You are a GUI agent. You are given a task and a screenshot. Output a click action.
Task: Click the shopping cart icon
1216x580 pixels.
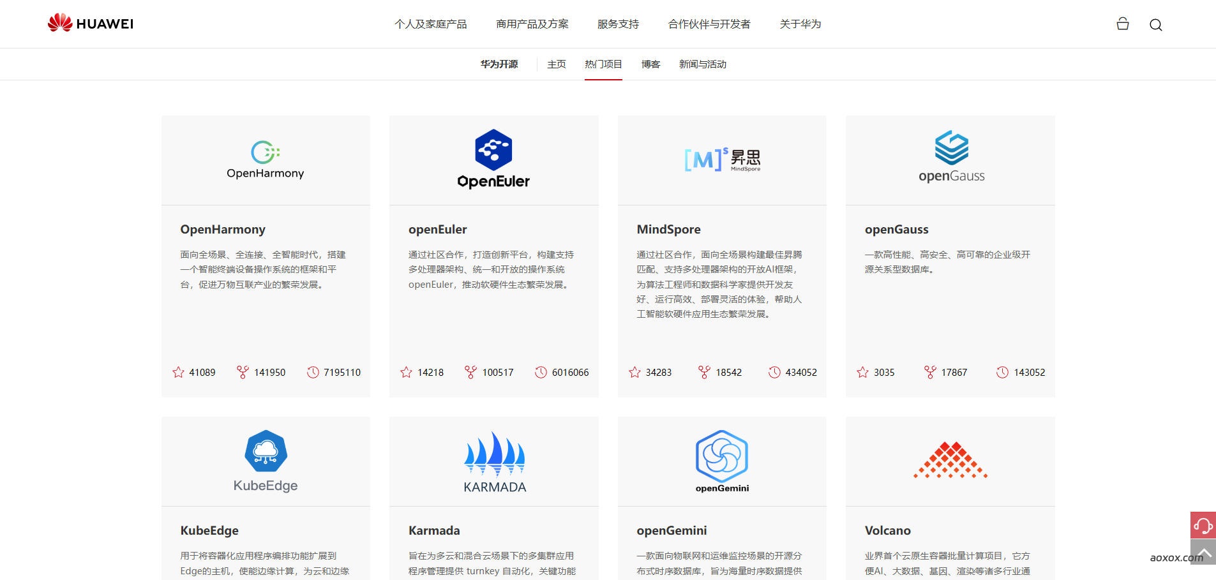click(x=1122, y=24)
